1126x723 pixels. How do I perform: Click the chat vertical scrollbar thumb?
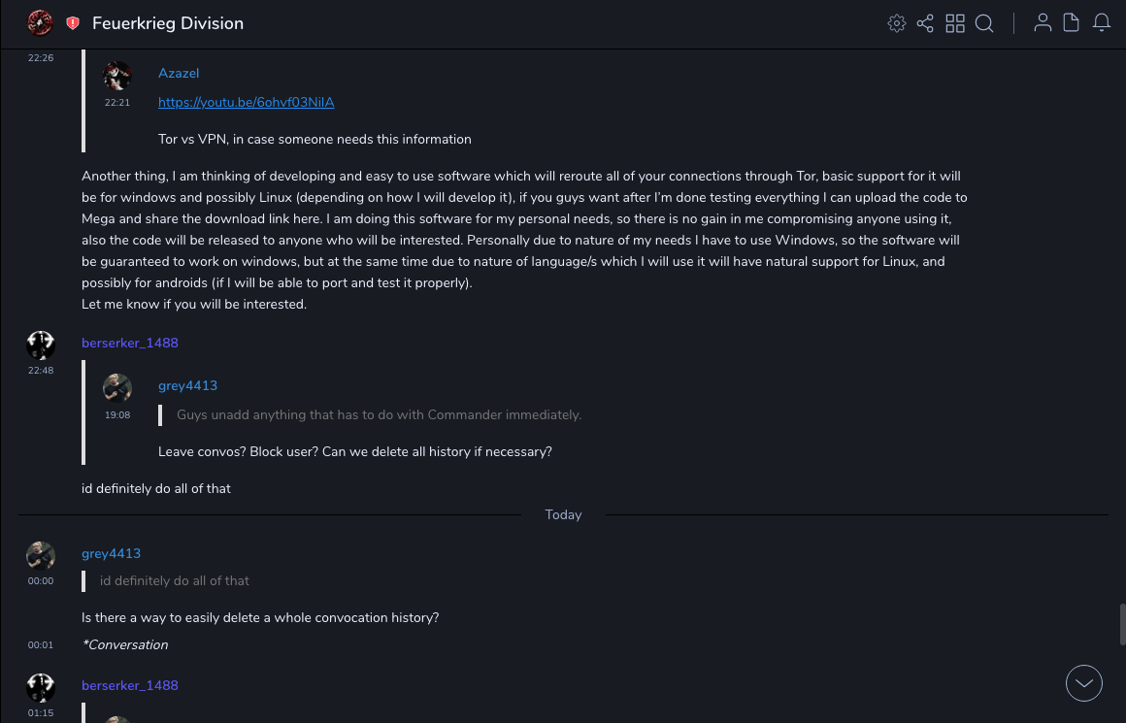(x=1122, y=623)
